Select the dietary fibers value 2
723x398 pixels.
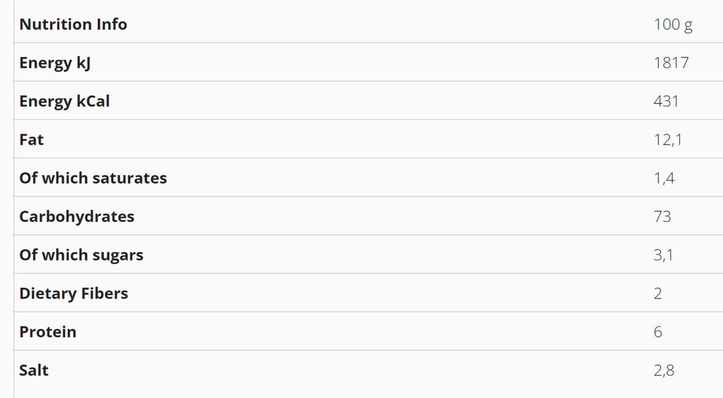[x=657, y=293]
